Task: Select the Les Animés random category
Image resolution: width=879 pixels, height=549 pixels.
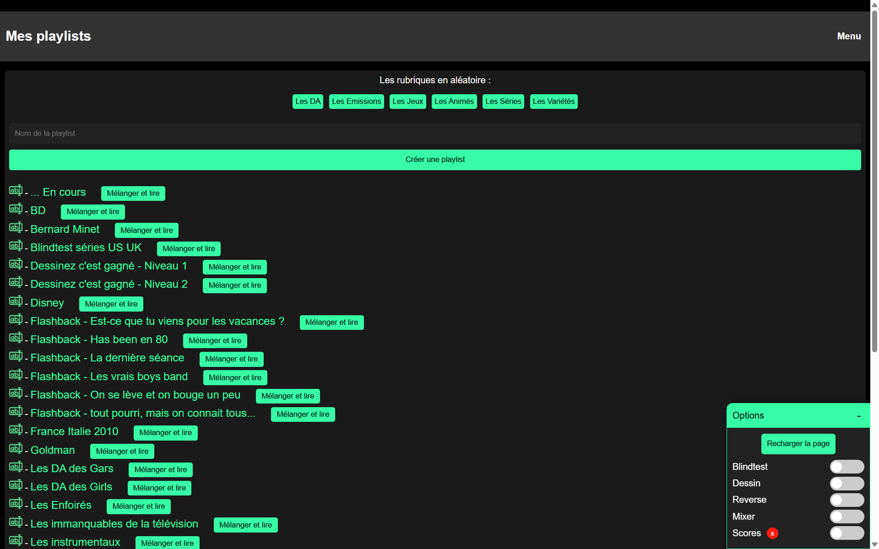Action: (454, 102)
